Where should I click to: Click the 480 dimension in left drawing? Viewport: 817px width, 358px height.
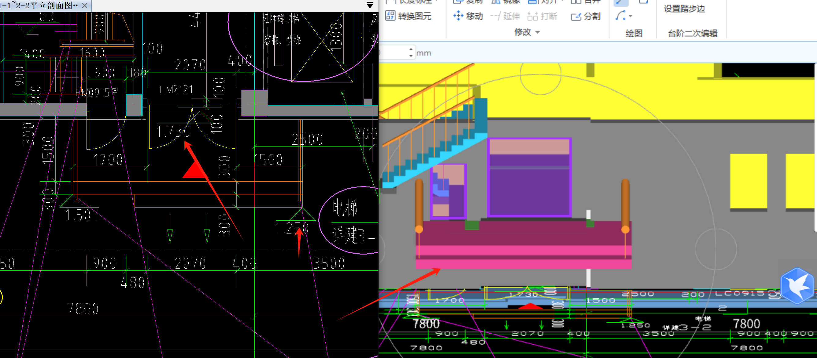pos(133,283)
